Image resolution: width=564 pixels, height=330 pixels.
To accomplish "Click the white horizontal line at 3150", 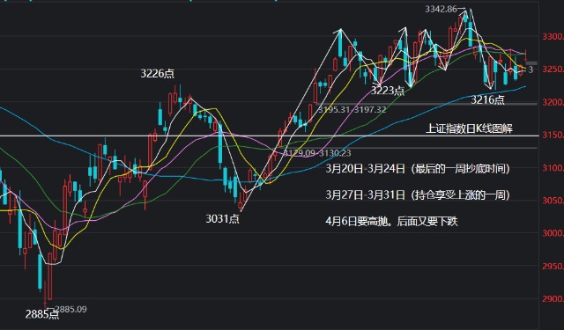I will coord(270,136).
